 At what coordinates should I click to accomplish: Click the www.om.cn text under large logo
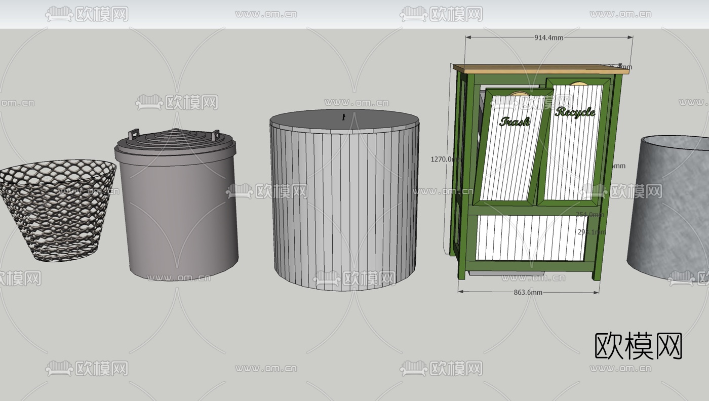point(620,369)
